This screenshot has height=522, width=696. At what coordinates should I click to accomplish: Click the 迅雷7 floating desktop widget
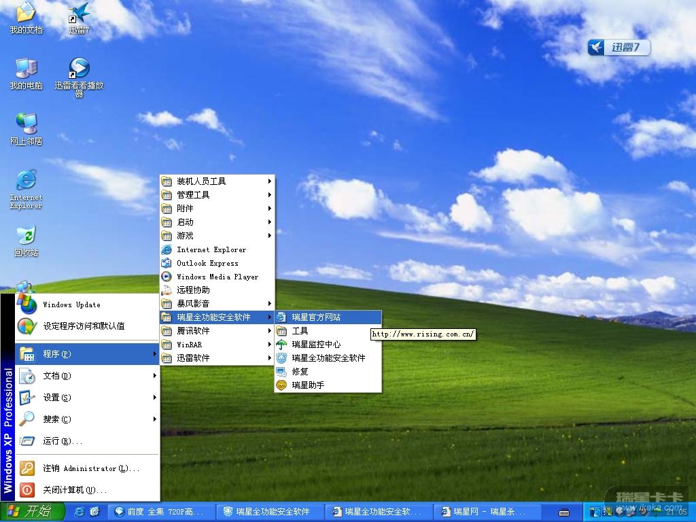[619, 48]
